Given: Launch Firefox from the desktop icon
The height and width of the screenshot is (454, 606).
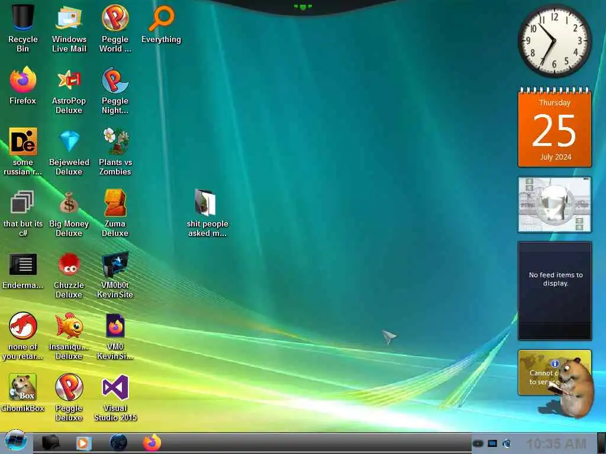Looking at the screenshot, I should [x=23, y=86].
